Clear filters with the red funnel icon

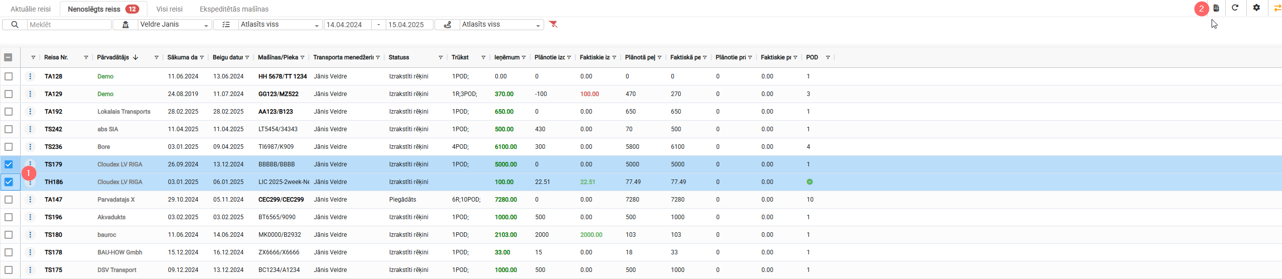(x=553, y=24)
